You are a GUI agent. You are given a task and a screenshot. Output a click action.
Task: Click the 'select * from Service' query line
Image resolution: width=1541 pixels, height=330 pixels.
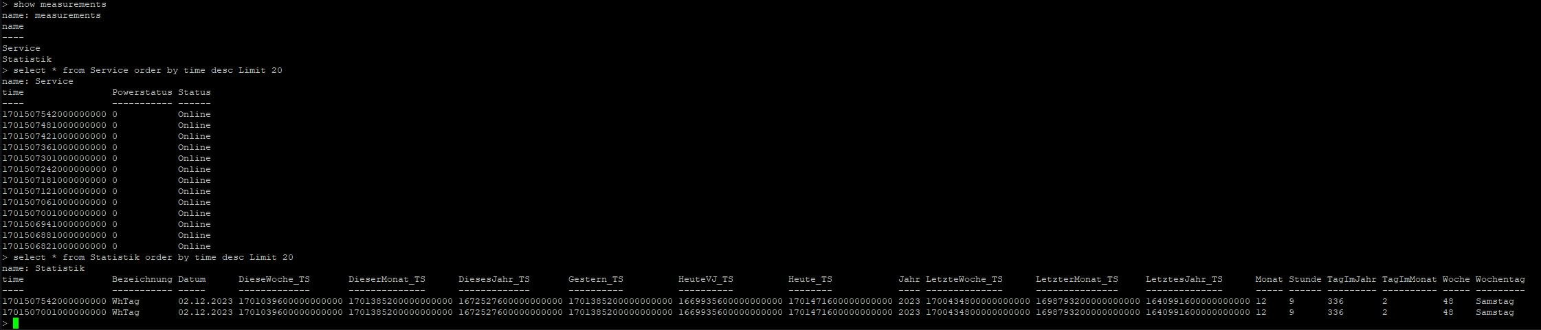click(147, 70)
